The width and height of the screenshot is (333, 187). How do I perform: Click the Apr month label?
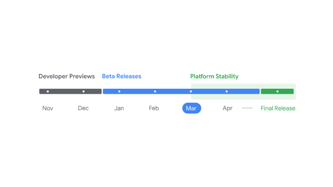(x=228, y=108)
